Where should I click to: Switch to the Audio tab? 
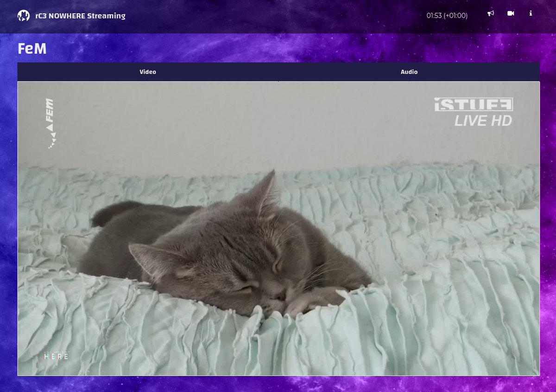(x=409, y=72)
